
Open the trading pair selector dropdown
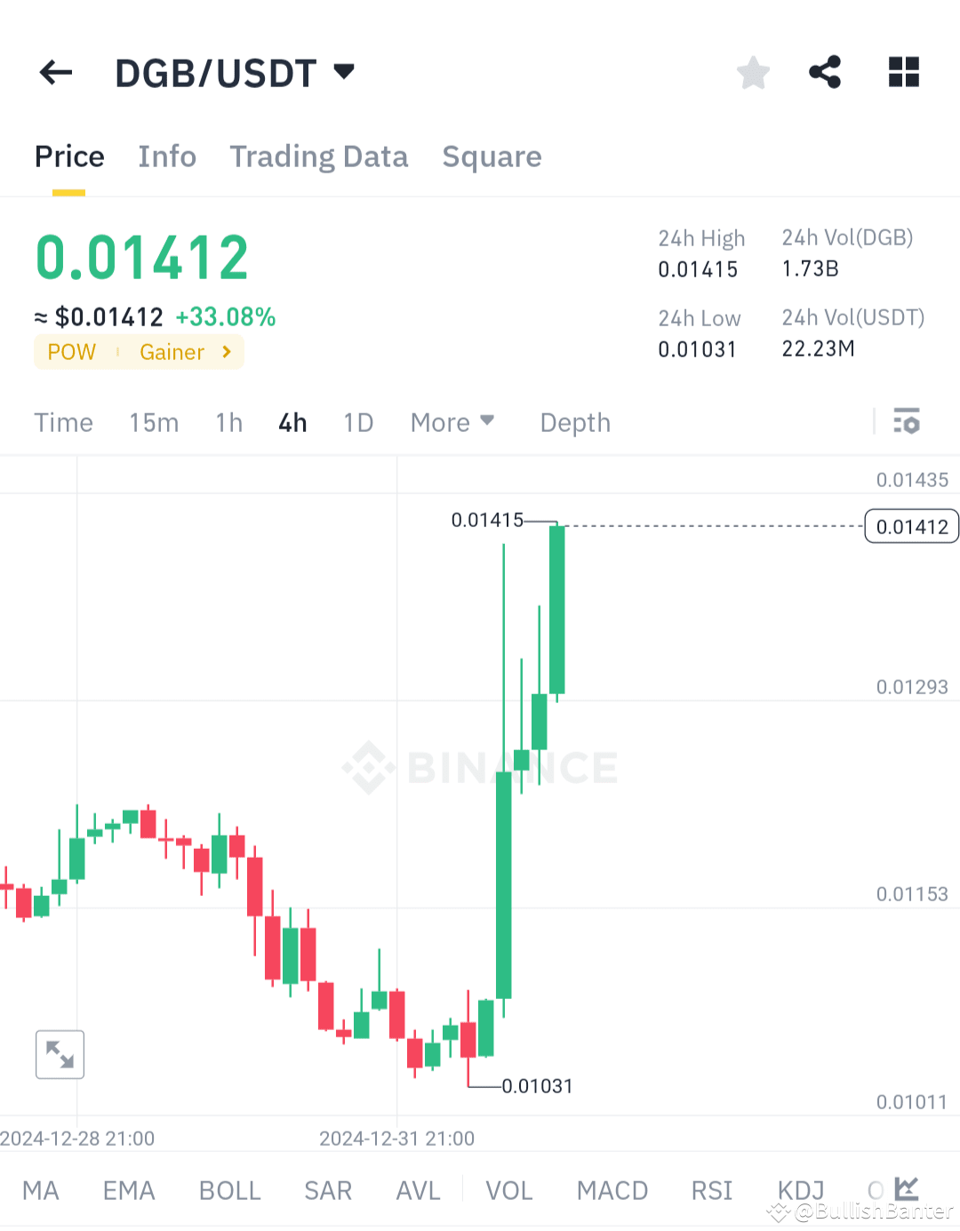click(x=344, y=71)
